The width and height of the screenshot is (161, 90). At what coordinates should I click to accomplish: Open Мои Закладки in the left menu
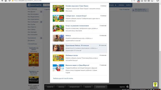click(x=32, y=32)
